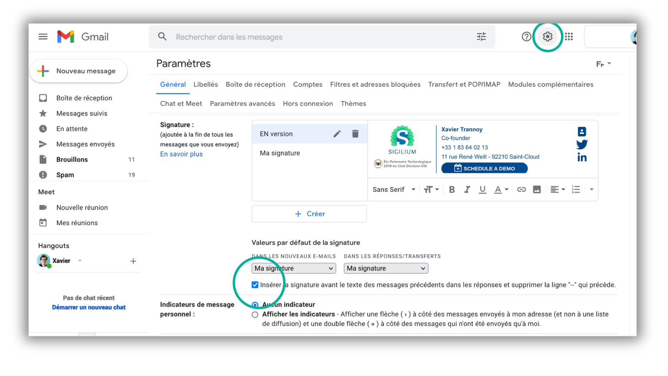
Task: Open search filter options icon
Action: click(481, 37)
